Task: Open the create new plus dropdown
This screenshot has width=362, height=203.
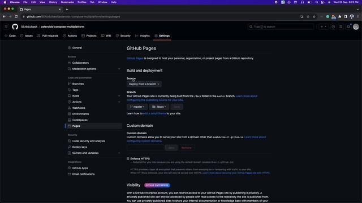Action: (324, 27)
